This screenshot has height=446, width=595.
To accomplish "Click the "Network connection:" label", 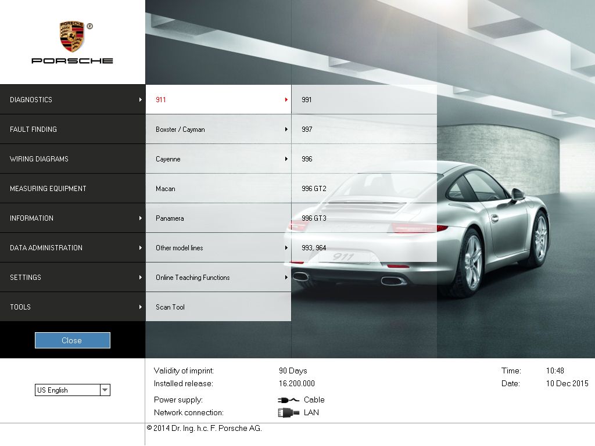I will pyautogui.click(x=189, y=413).
